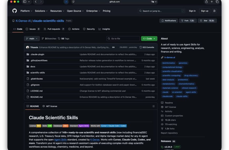Screen dimensions: 229x150
Task: Open the appearance settings icon next to Sign up
Action: (x=215, y=11)
